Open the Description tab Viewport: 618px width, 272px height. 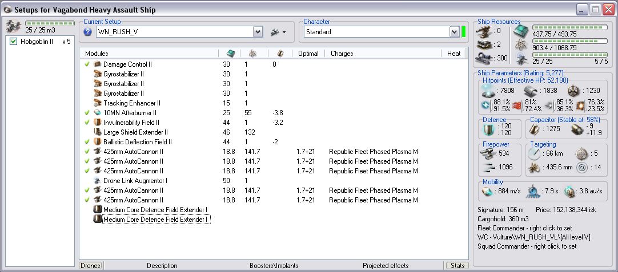tap(162, 266)
